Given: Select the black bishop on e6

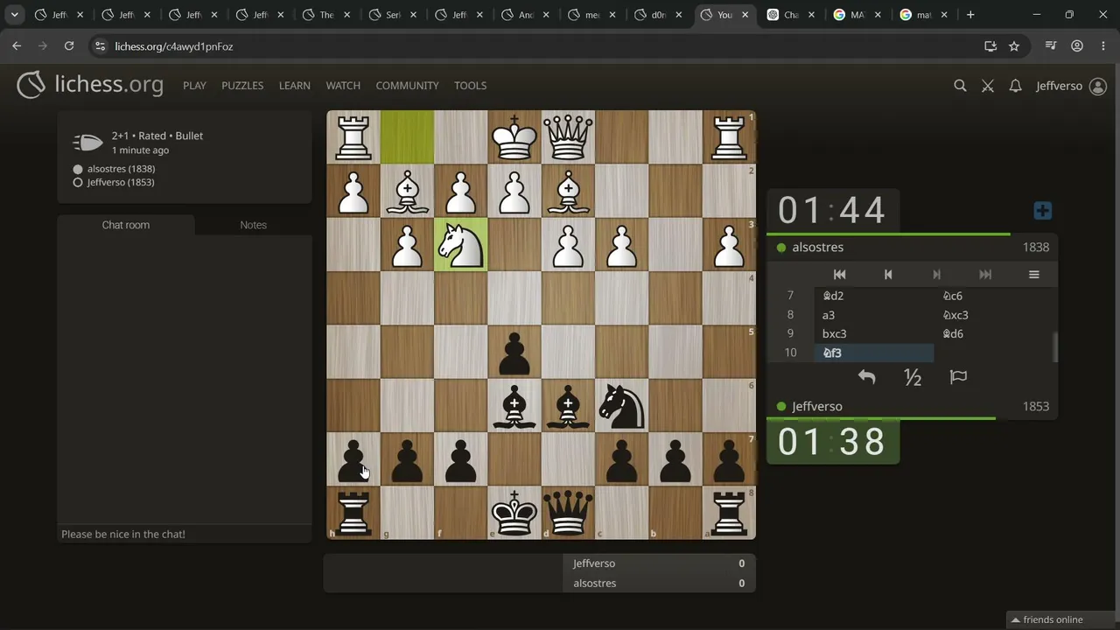Looking at the screenshot, I should click(x=514, y=406).
